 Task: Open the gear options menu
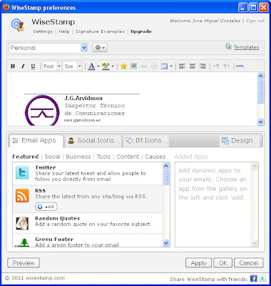click(100, 48)
